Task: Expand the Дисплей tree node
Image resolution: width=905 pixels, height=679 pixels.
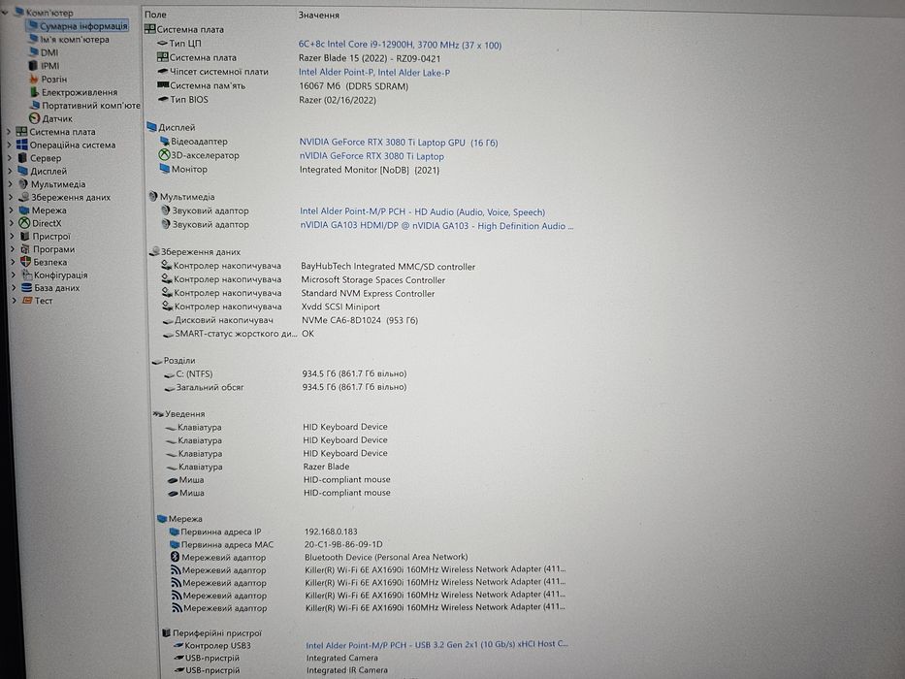Action: (x=10, y=171)
